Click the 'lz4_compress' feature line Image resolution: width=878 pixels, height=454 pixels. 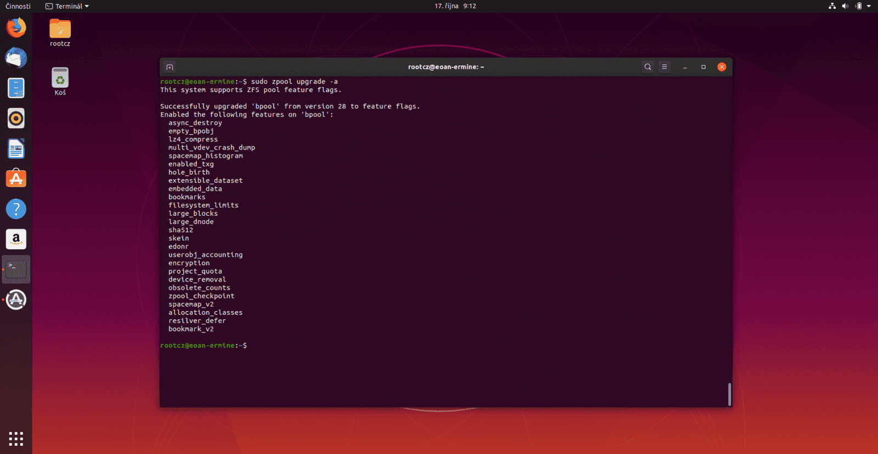(x=193, y=139)
